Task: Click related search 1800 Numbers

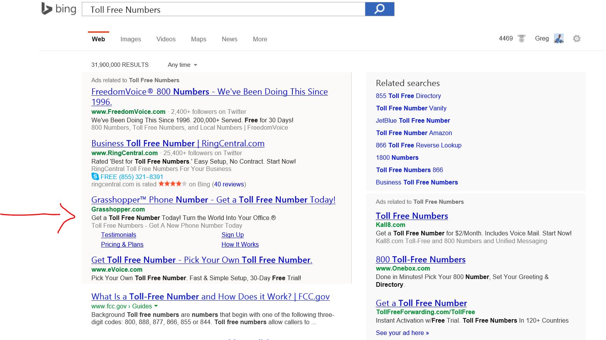Action: click(397, 157)
